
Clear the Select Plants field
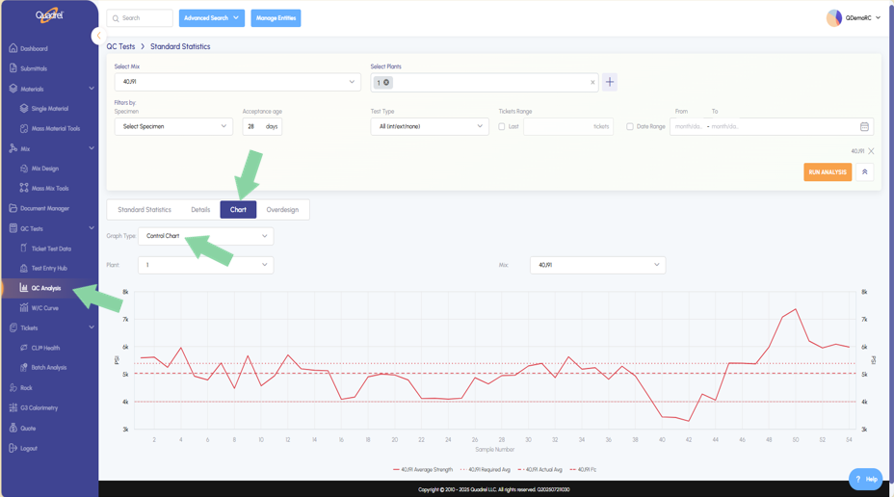coord(592,83)
